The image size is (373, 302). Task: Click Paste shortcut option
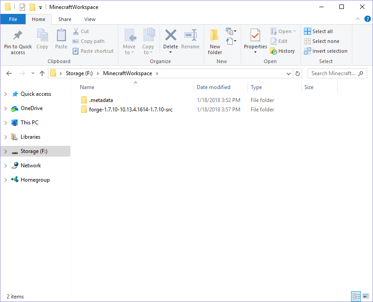click(93, 51)
